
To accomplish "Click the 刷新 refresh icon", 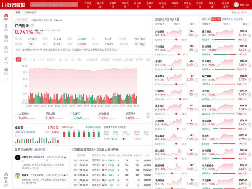I will 238,12.
